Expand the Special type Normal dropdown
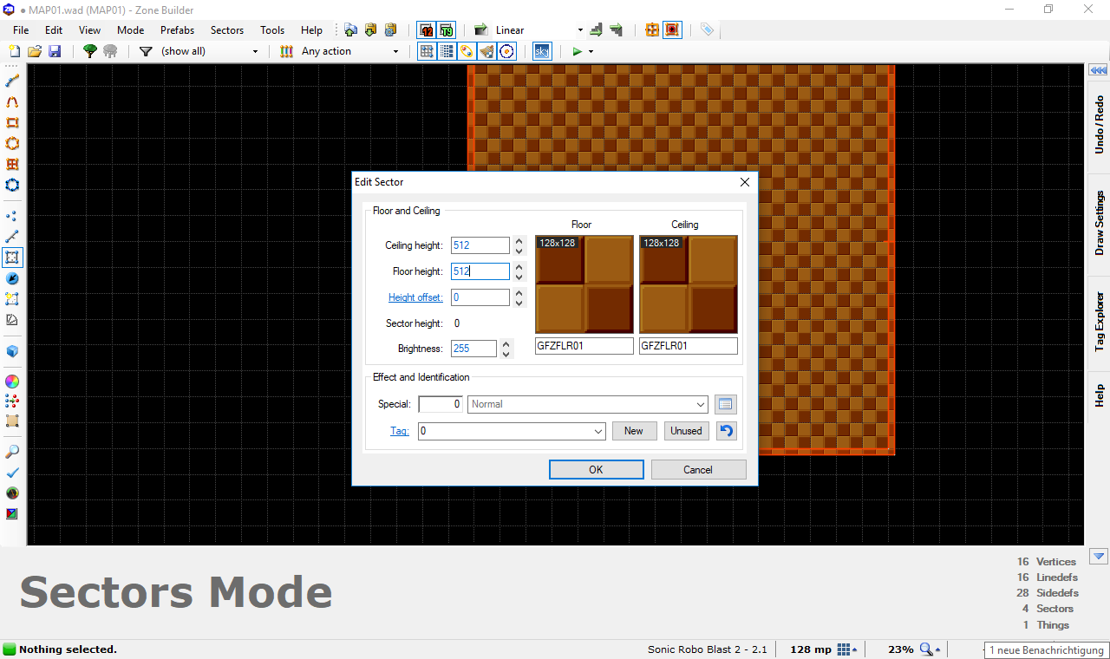1110x659 pixels. (x=701, y=404)
